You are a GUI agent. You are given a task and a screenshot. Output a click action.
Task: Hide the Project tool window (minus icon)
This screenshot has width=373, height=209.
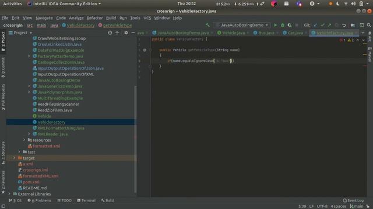pyautogui.click(x=133, y=33)
